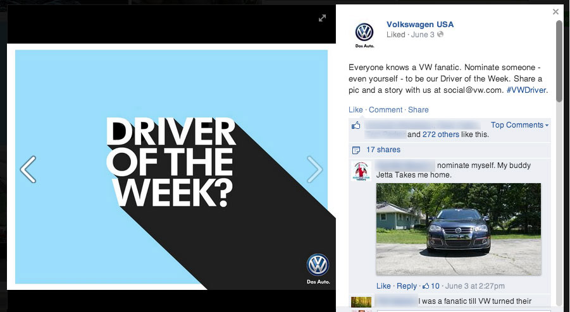The height and width of the screenshot is (312, 570).
Task: Open the #VWDriver hashtag link
Action: [x=526, y=90]
